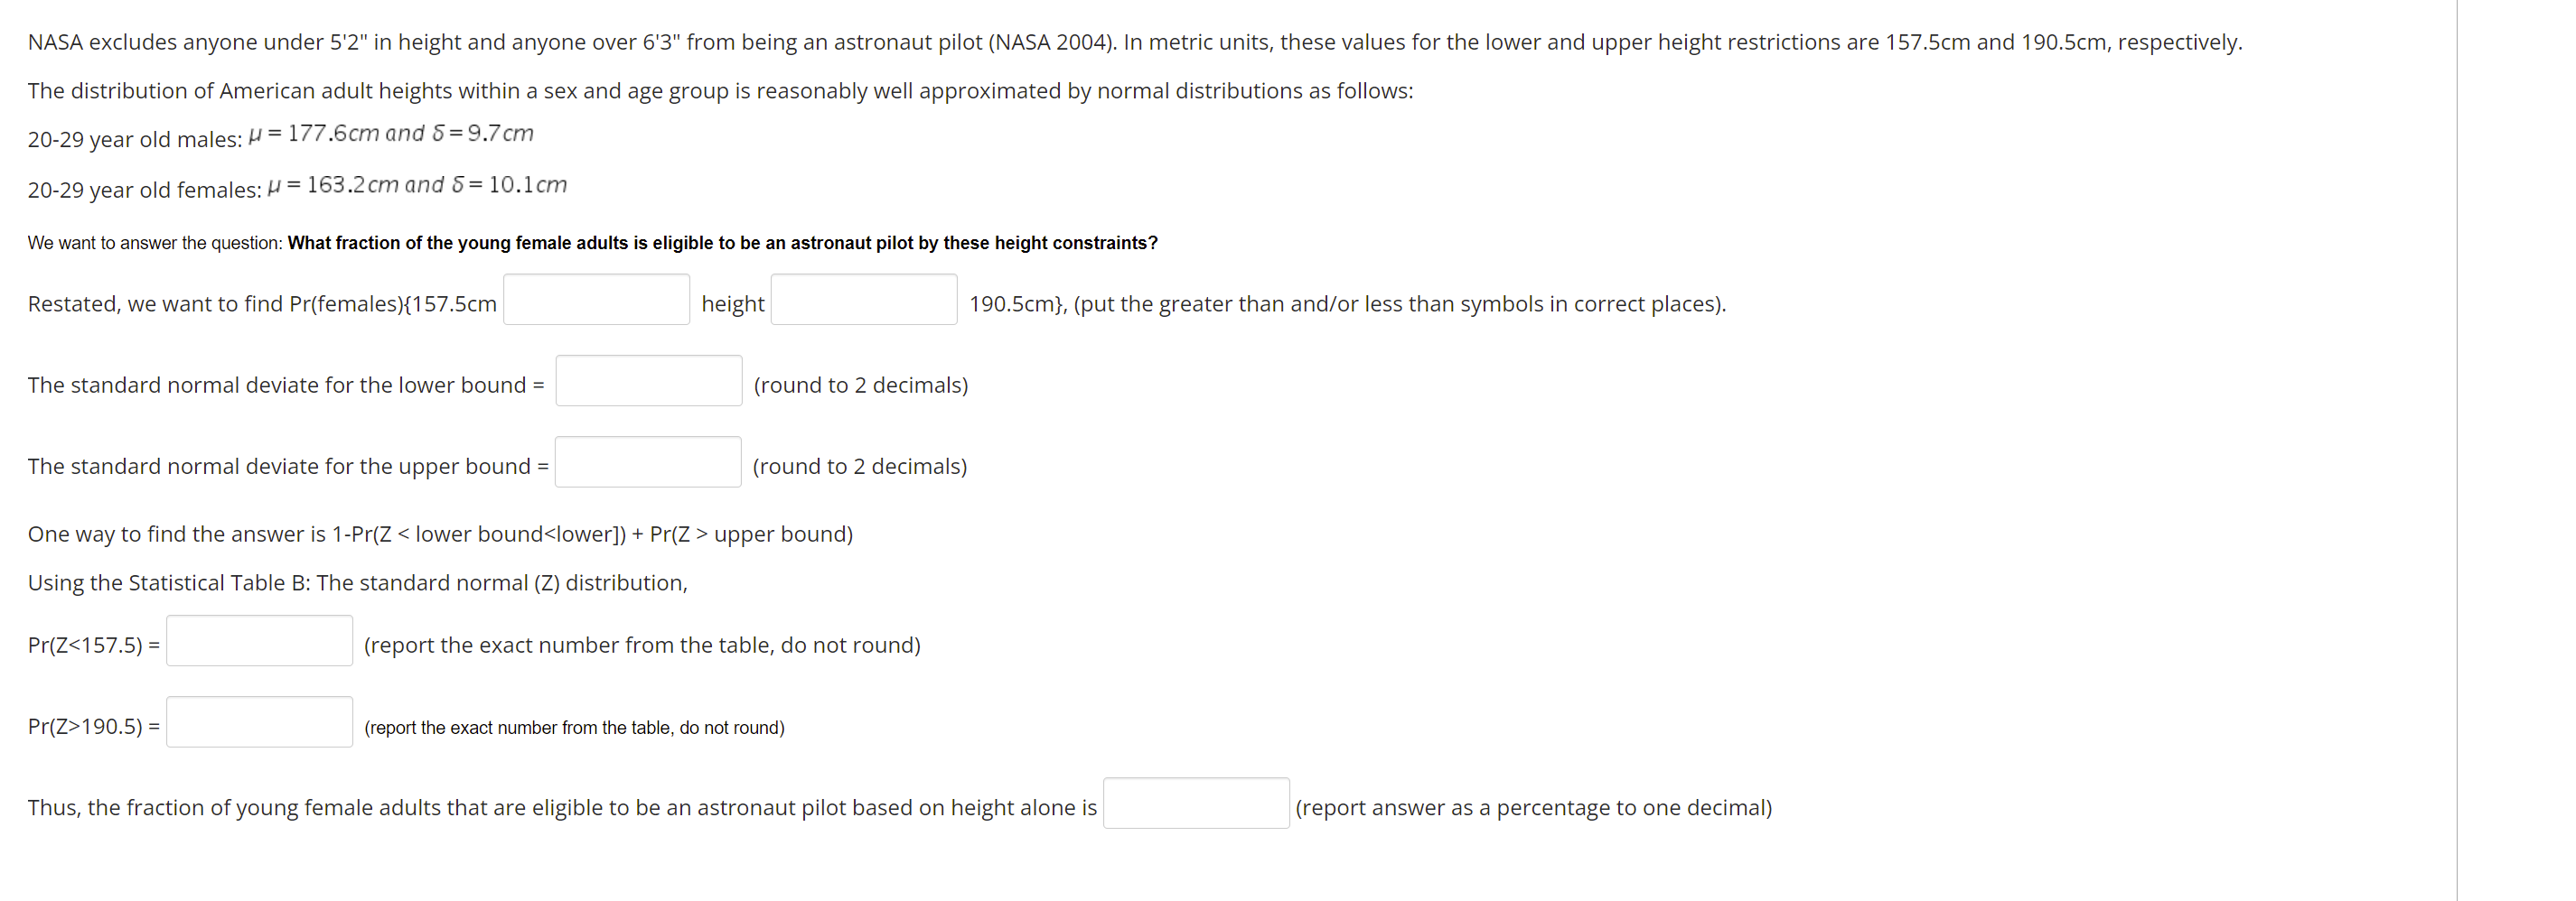Screen dimensions: 2576x901
Task: Click the lower bound round to 2 decimals note
Action: click(x=861, y=385)
